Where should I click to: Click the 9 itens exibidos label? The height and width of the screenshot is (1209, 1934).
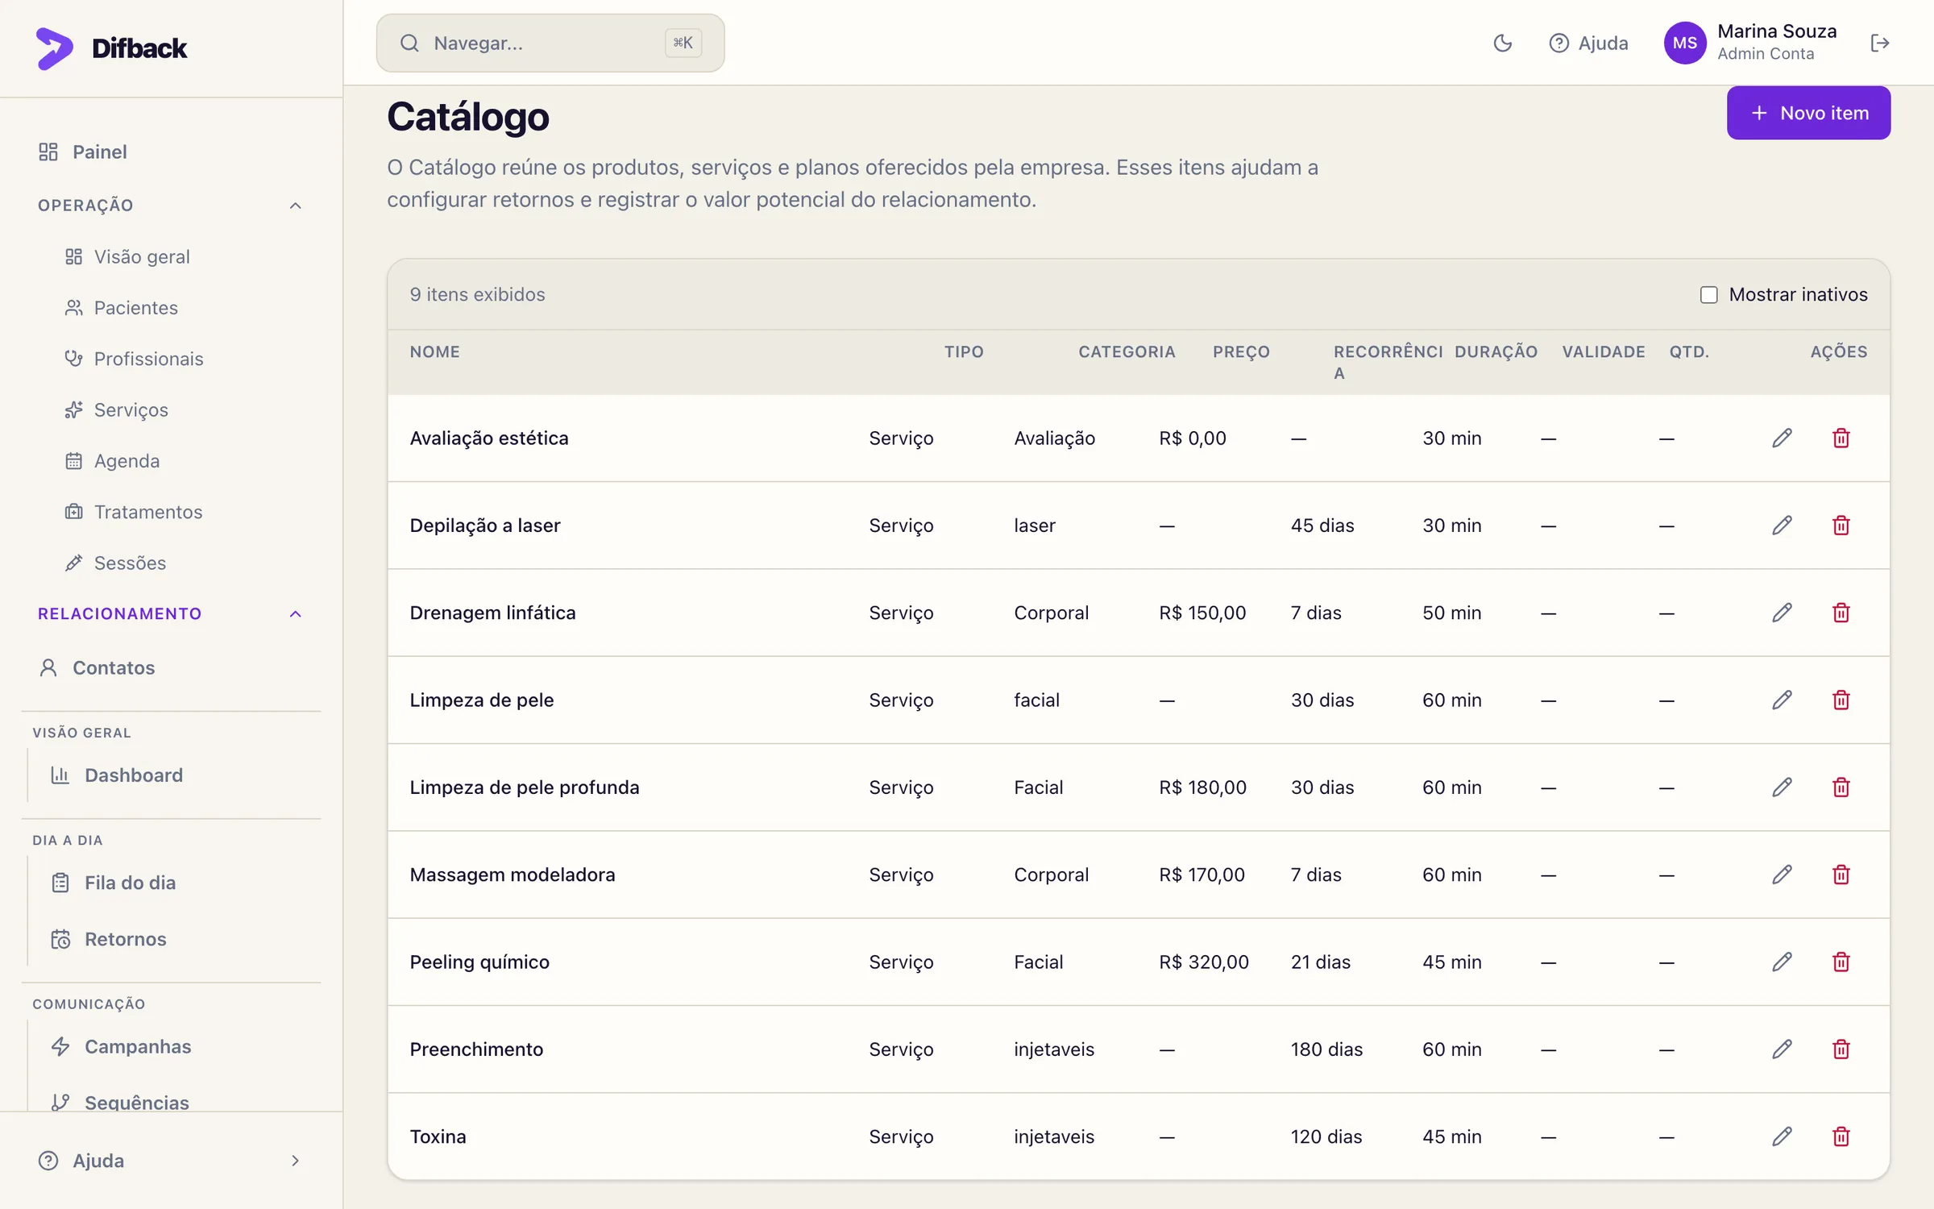click(x=478, y=294)
